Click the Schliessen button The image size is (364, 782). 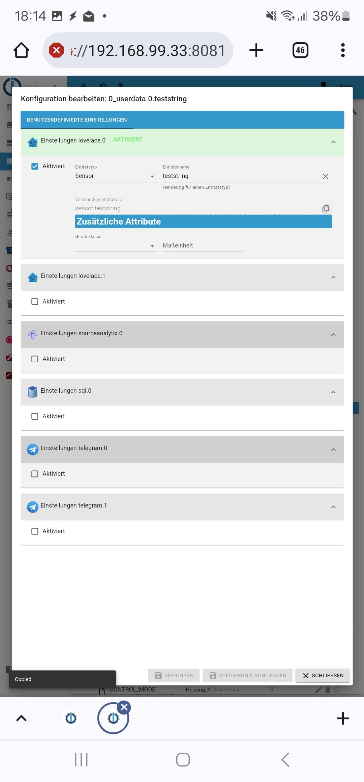pyautogui.click(x=323, y=675)
